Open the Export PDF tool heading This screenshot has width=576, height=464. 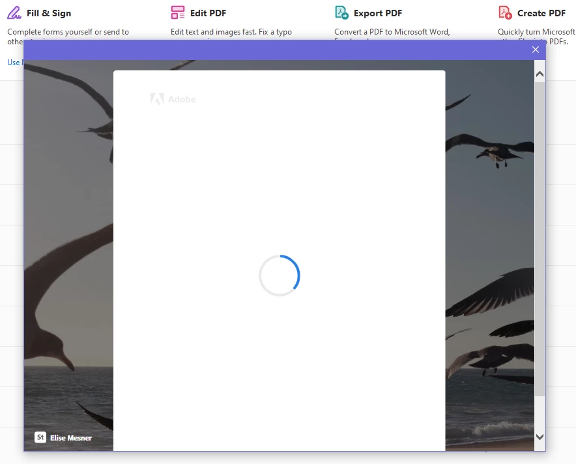coord(378,13)
